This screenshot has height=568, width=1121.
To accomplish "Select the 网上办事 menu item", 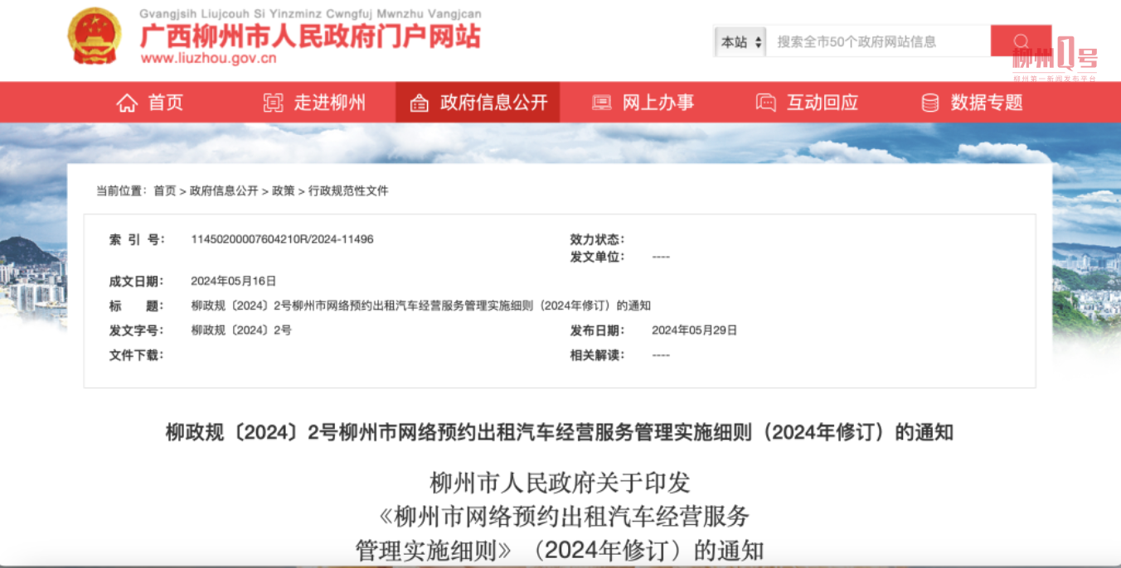I will [x=658, y=103].
